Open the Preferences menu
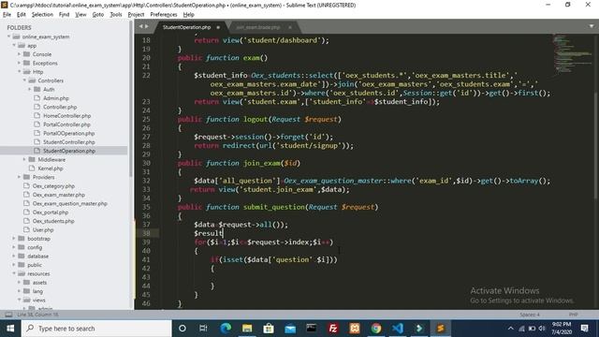The width and height of the screenshot is (599, 337). 164,15
